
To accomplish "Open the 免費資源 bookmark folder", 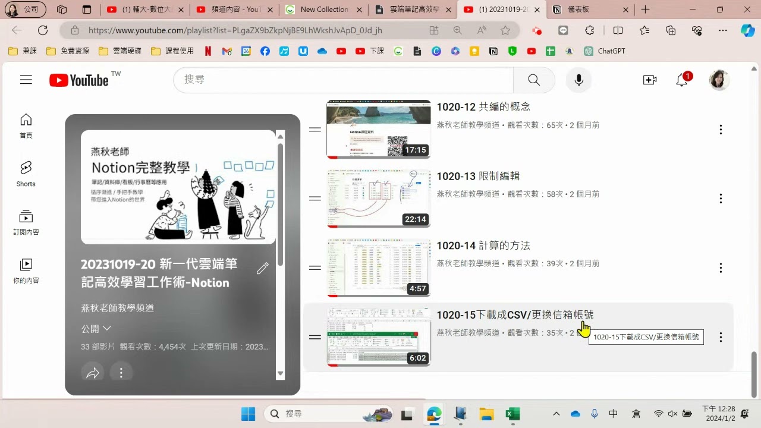I will tap(68, 51).
